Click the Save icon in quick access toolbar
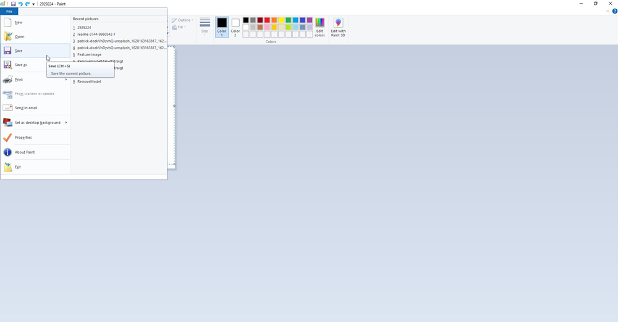 pyautogui.click(x=13, y=4)
